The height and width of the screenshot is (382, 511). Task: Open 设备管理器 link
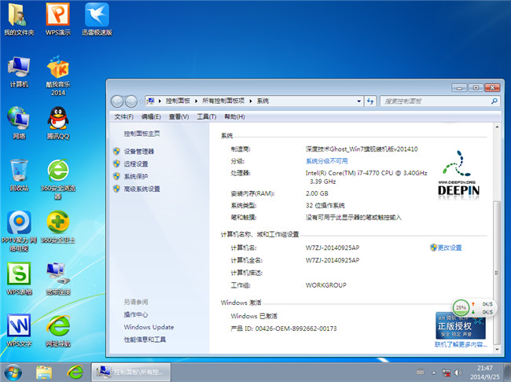(x=139, y=151)
